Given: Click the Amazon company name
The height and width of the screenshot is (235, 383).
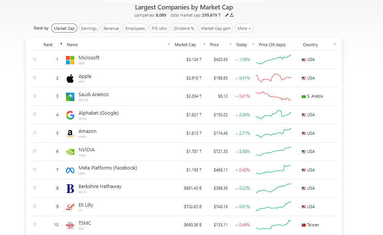Looking at the screenshot, I should tap(88, 131).
